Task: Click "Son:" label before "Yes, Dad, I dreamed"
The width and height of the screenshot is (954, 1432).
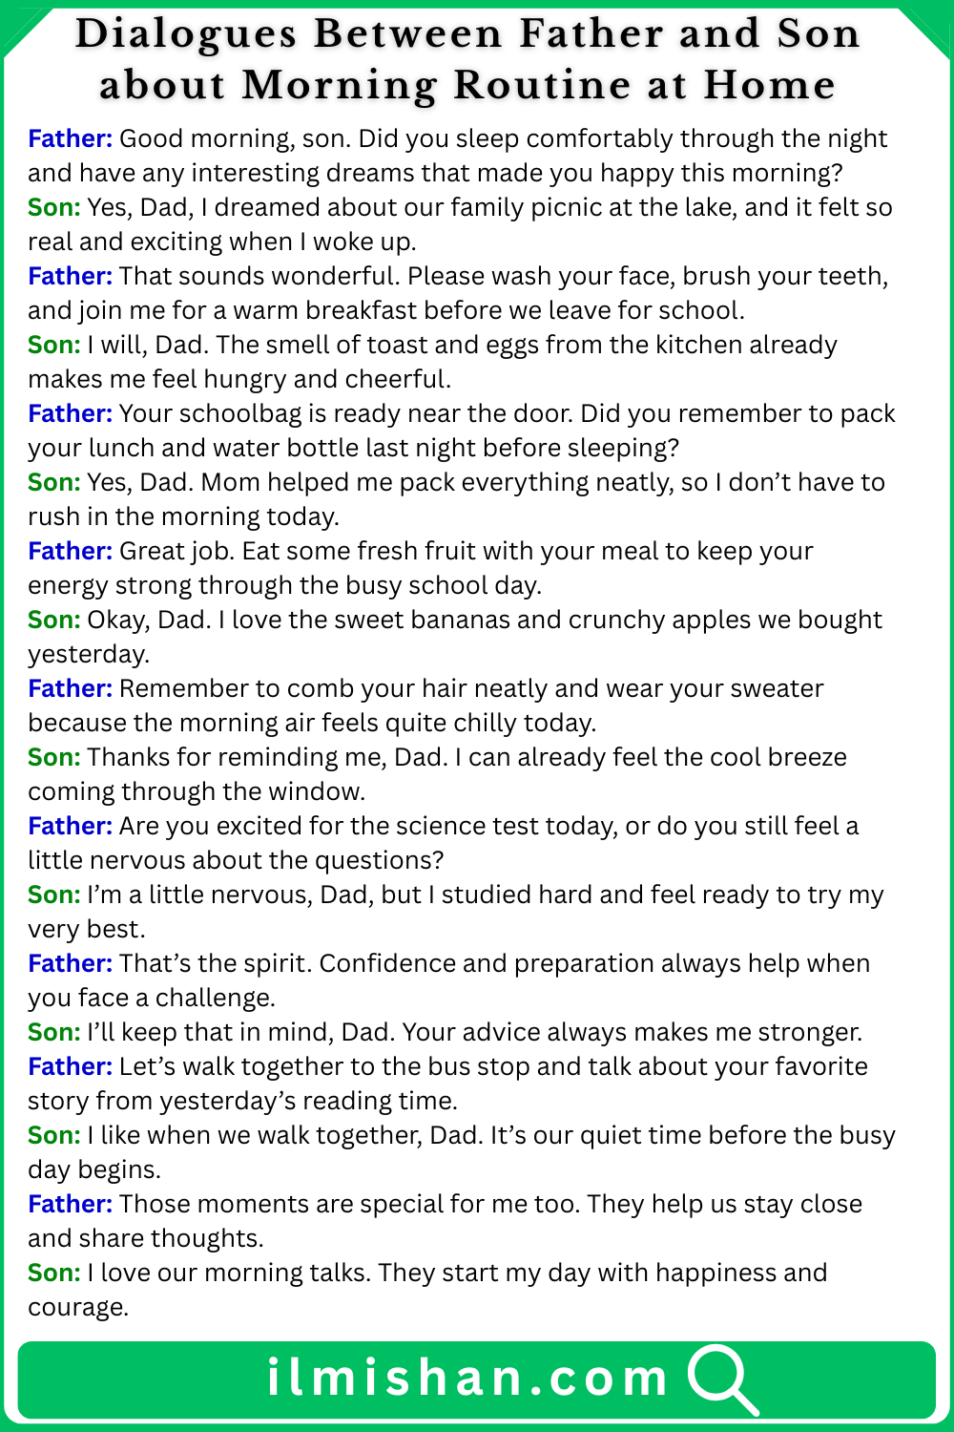Action: point(54,208)
